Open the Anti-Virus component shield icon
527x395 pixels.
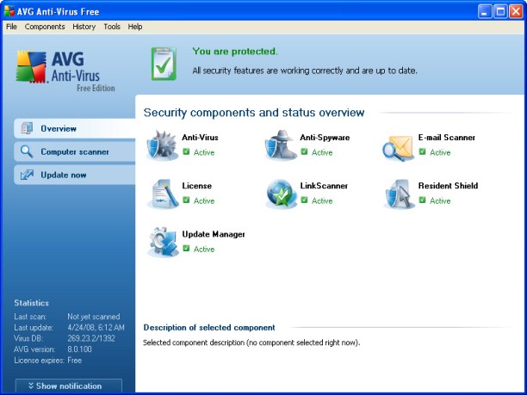point(161,145)
